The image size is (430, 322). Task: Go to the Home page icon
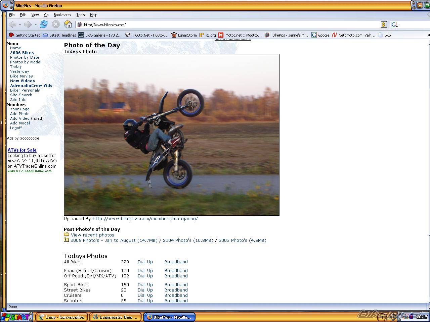click(68, 24)
